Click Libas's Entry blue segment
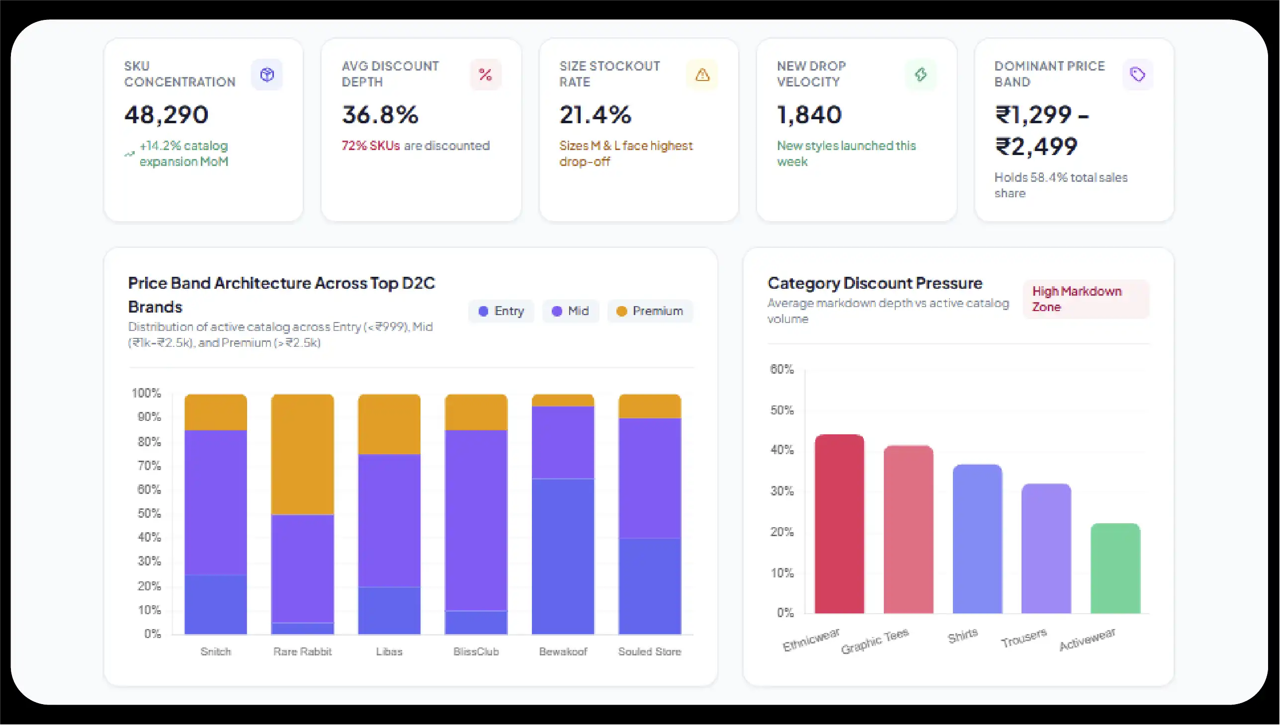The height and width of the screenshot is (725, 1280). (x=389, y=611)
